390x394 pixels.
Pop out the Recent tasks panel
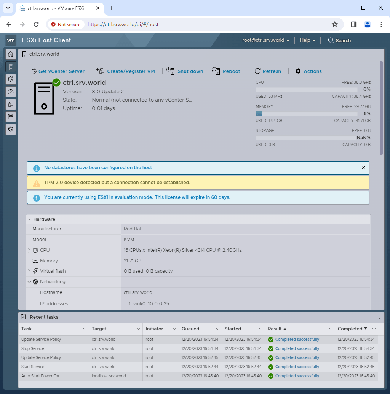tap(380, 317)
